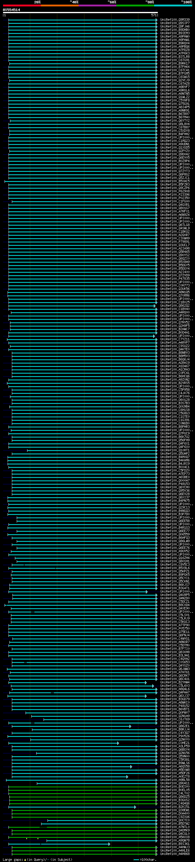Open hit UniRef100_Q9FJA6

(x=175, y=26)
